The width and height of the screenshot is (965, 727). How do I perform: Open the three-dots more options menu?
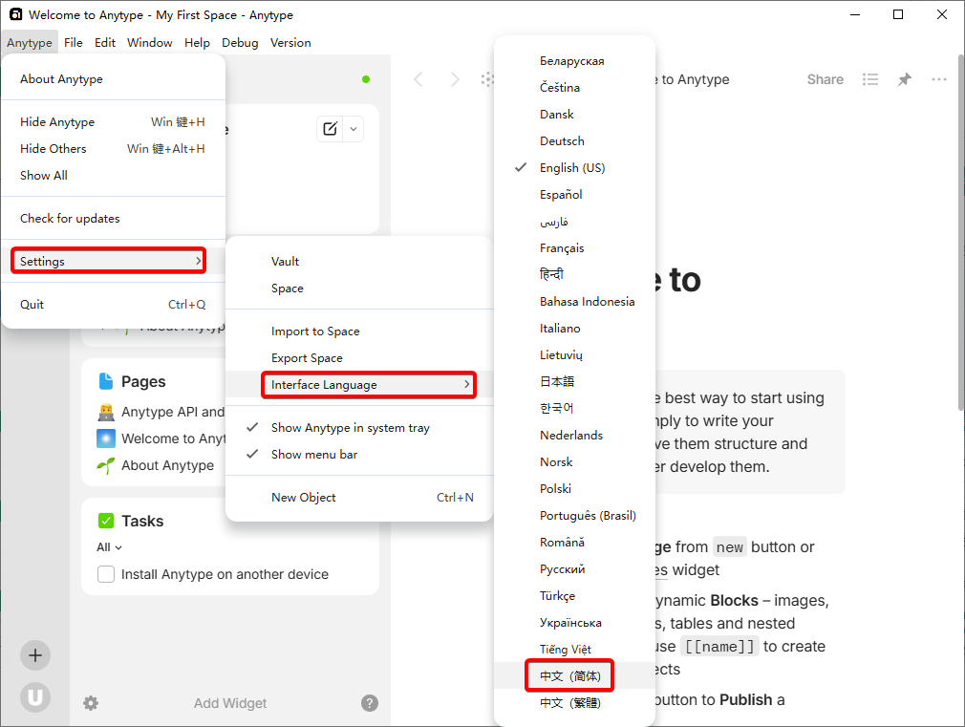pyautogui.click(x=939, y=79)
